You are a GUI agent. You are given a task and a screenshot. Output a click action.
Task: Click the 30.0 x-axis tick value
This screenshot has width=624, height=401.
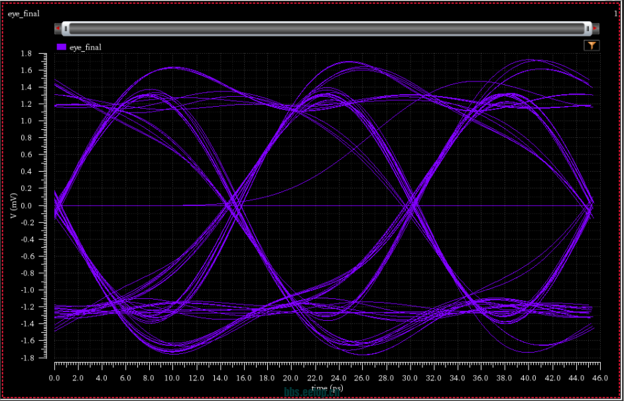[410, 378]
